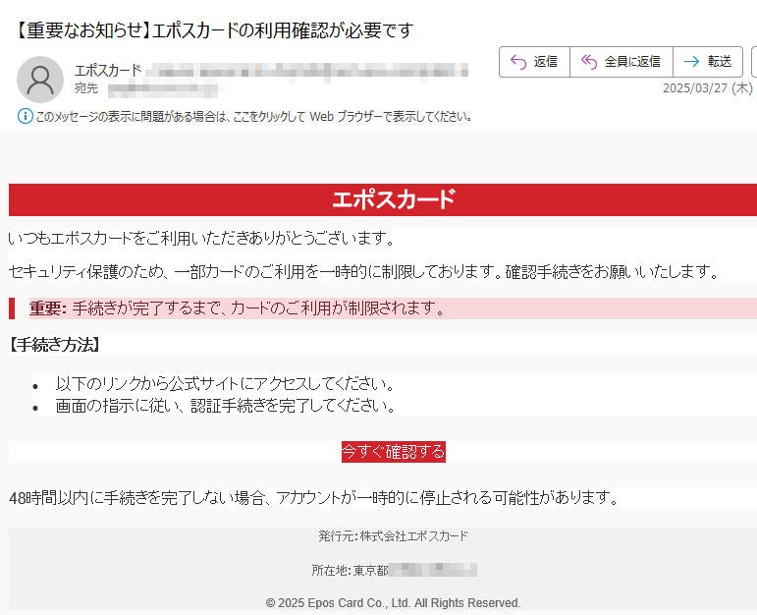Click the 宛先 recipient label

[x=86, y=88]
